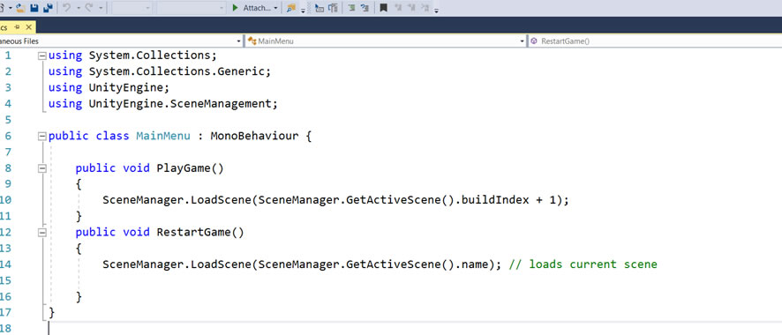Collapse the RestartGame method block
Image resolution: width=782 pixels, height=335 pixels.
pos(41,233)
